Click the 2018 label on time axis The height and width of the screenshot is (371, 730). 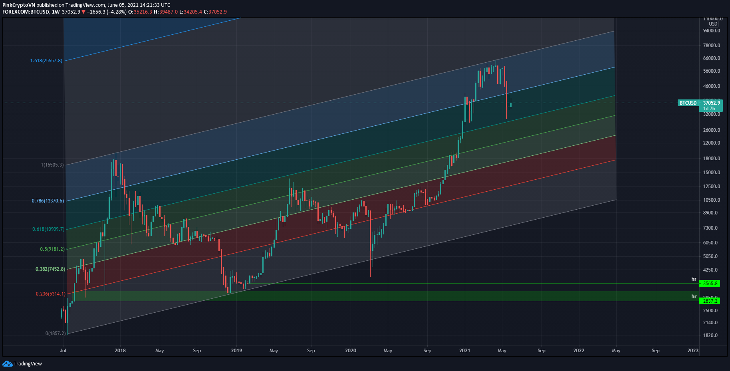pyautogui.click(x=120, y=351)
